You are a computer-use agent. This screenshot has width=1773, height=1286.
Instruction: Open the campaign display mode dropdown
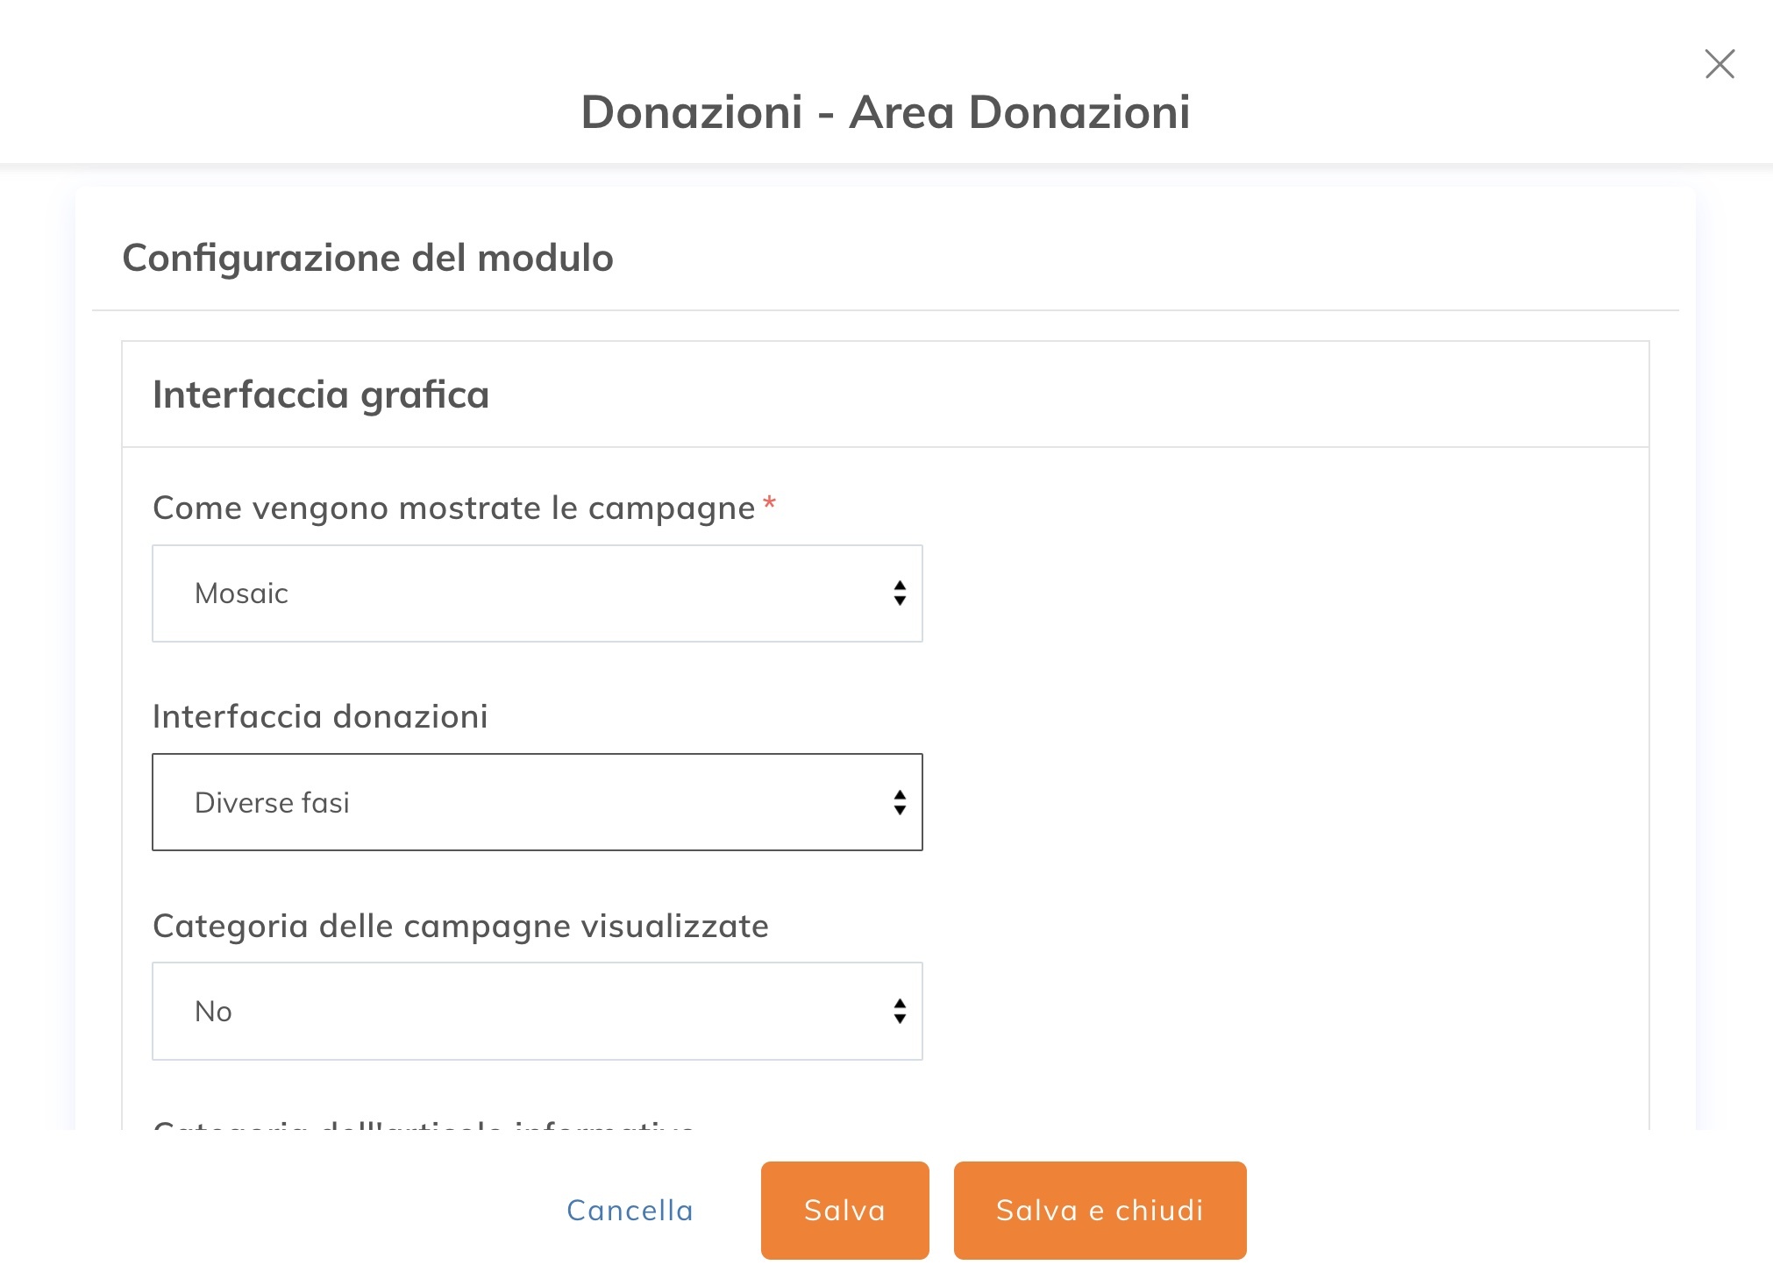coord(537,593)
